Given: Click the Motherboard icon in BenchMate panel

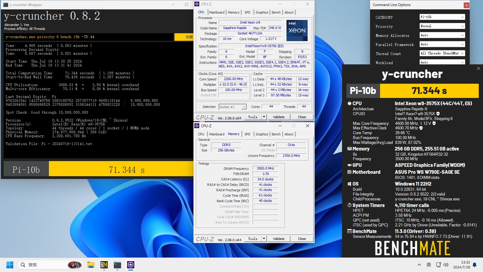Looking at the screenshot, I should click(x=349, y=172).
